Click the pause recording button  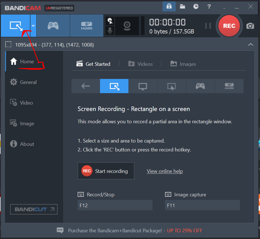click(x=208, y=26)
